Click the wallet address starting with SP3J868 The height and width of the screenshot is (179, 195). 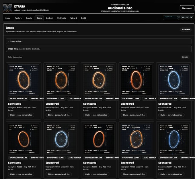tap(120, 11)
